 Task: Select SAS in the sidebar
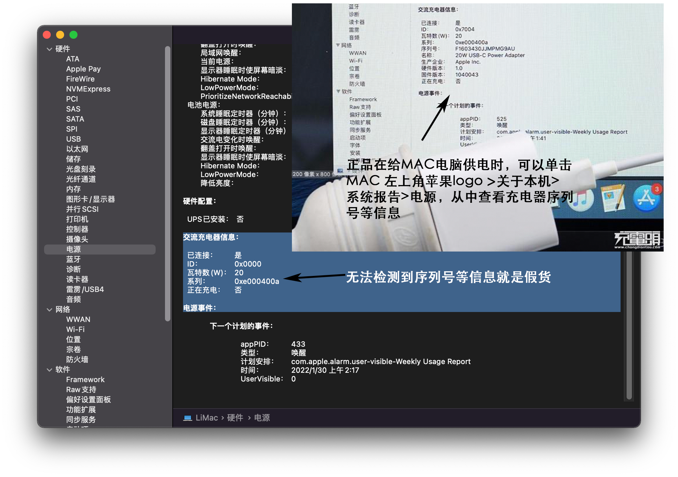[73, 109]
